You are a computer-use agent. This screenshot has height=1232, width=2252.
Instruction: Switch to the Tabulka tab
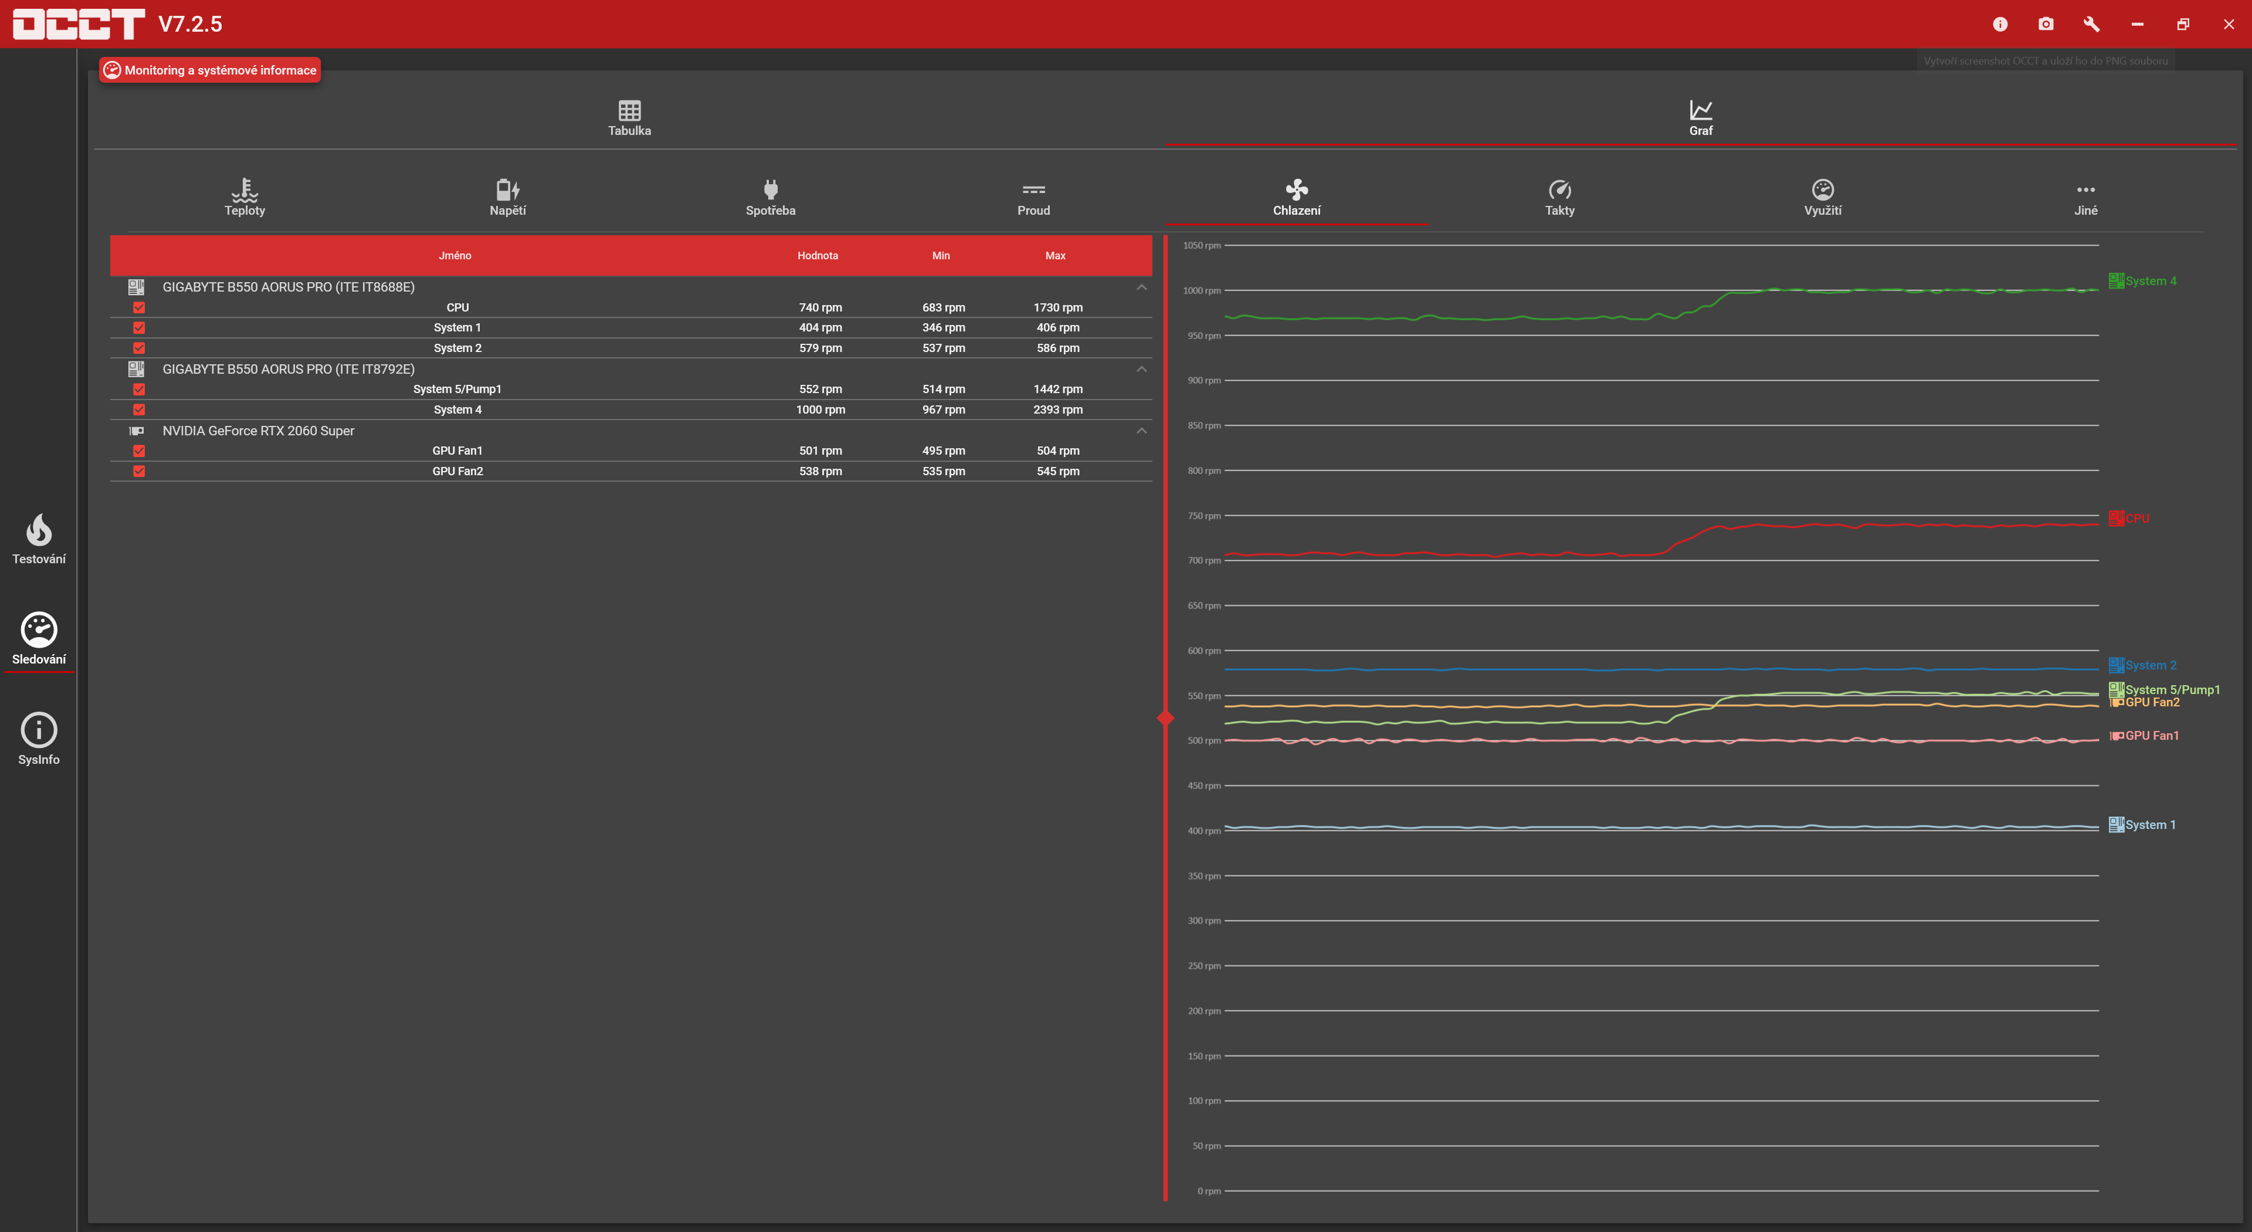pyautogui.click(x=629, y=117)
